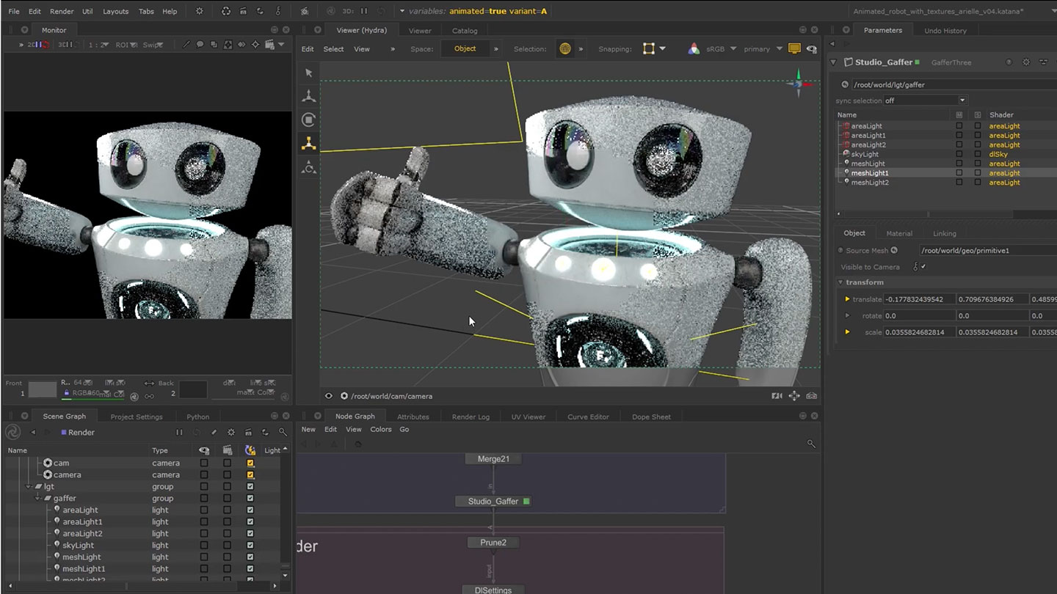1057x594 pixels.
Task: Switch to the Material tab in Gaffer
Action: 899,233
